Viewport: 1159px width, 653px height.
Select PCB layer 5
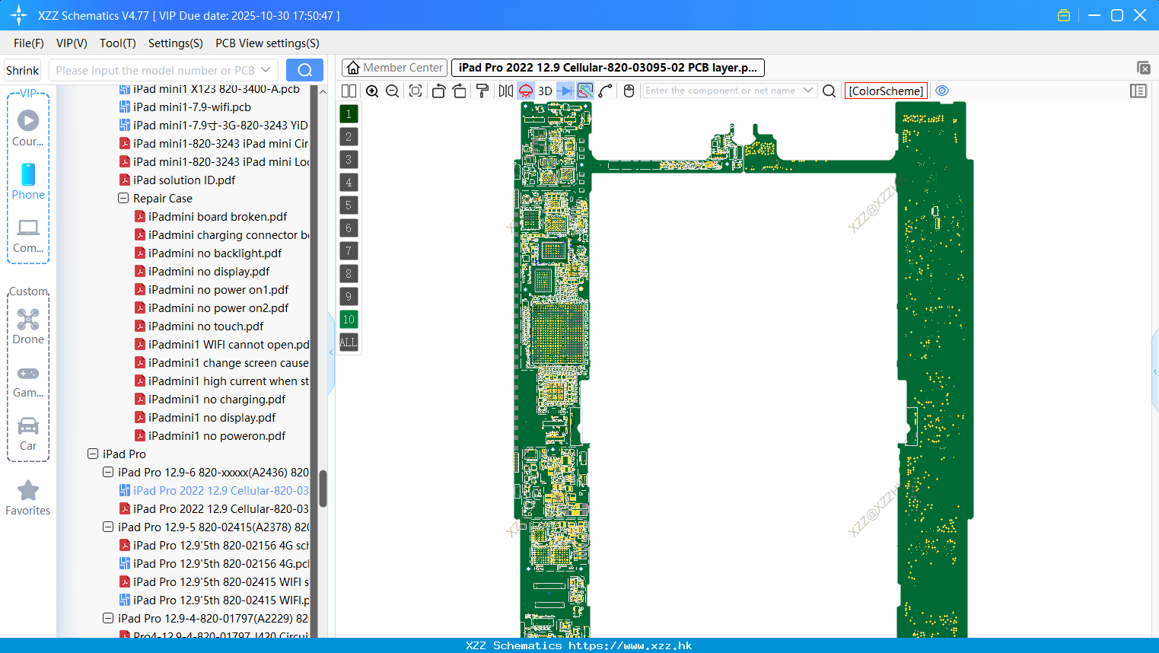[349, 205]
